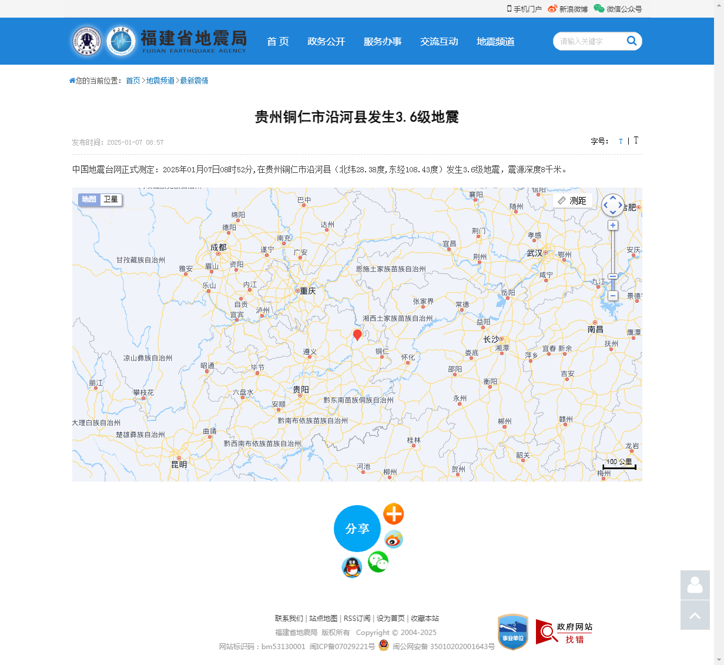Open the 联系我们 footer link
724x665 pixels.
289,618
